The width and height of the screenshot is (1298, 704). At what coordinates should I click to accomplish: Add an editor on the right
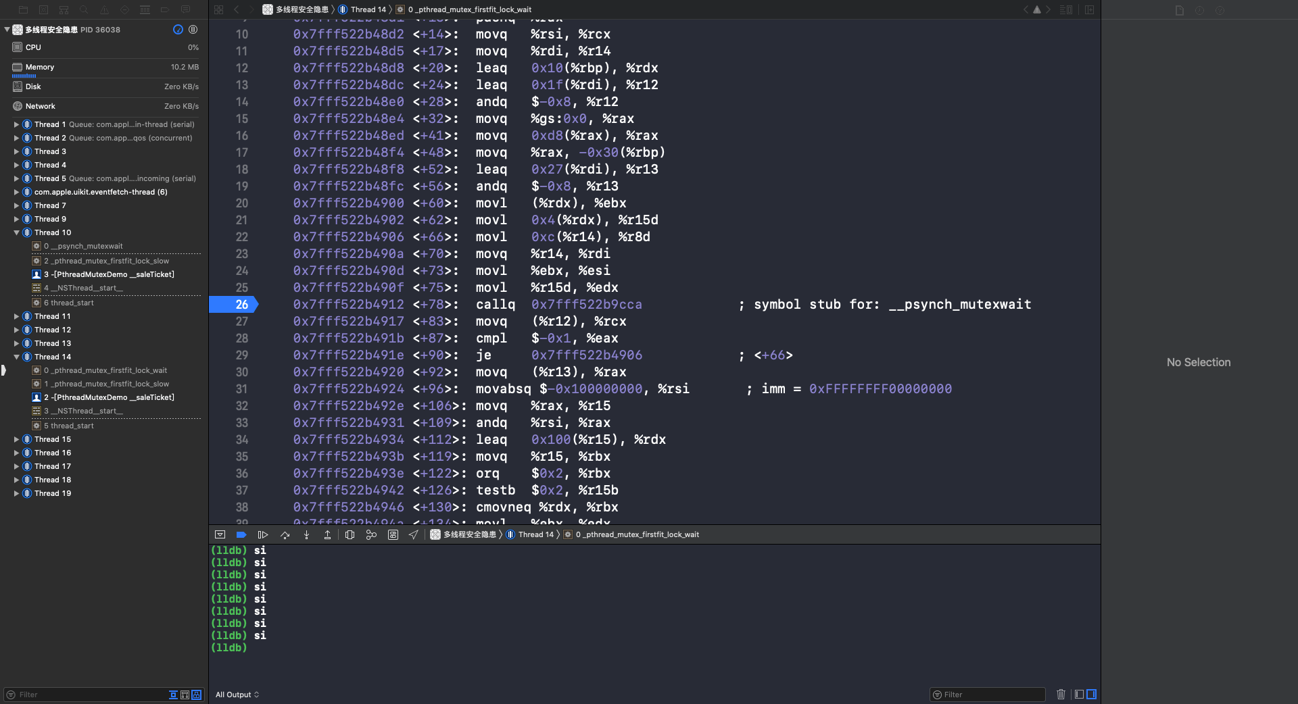[1089, 9]
